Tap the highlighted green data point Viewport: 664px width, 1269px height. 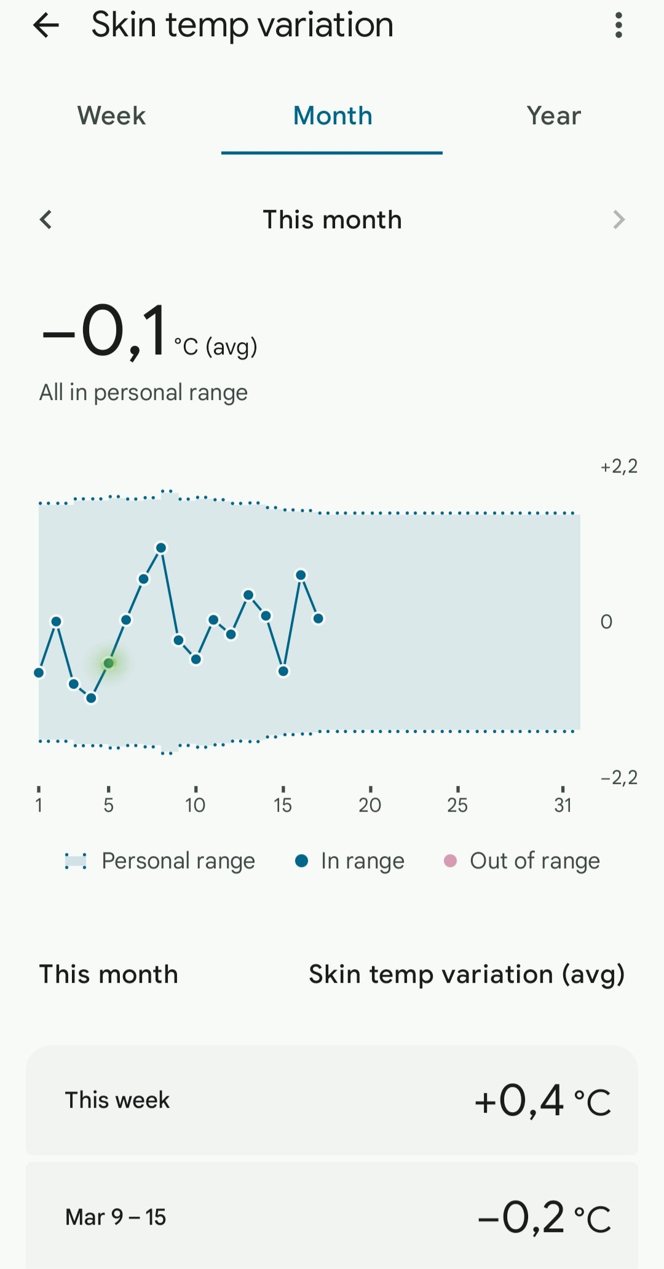(109, 663)
